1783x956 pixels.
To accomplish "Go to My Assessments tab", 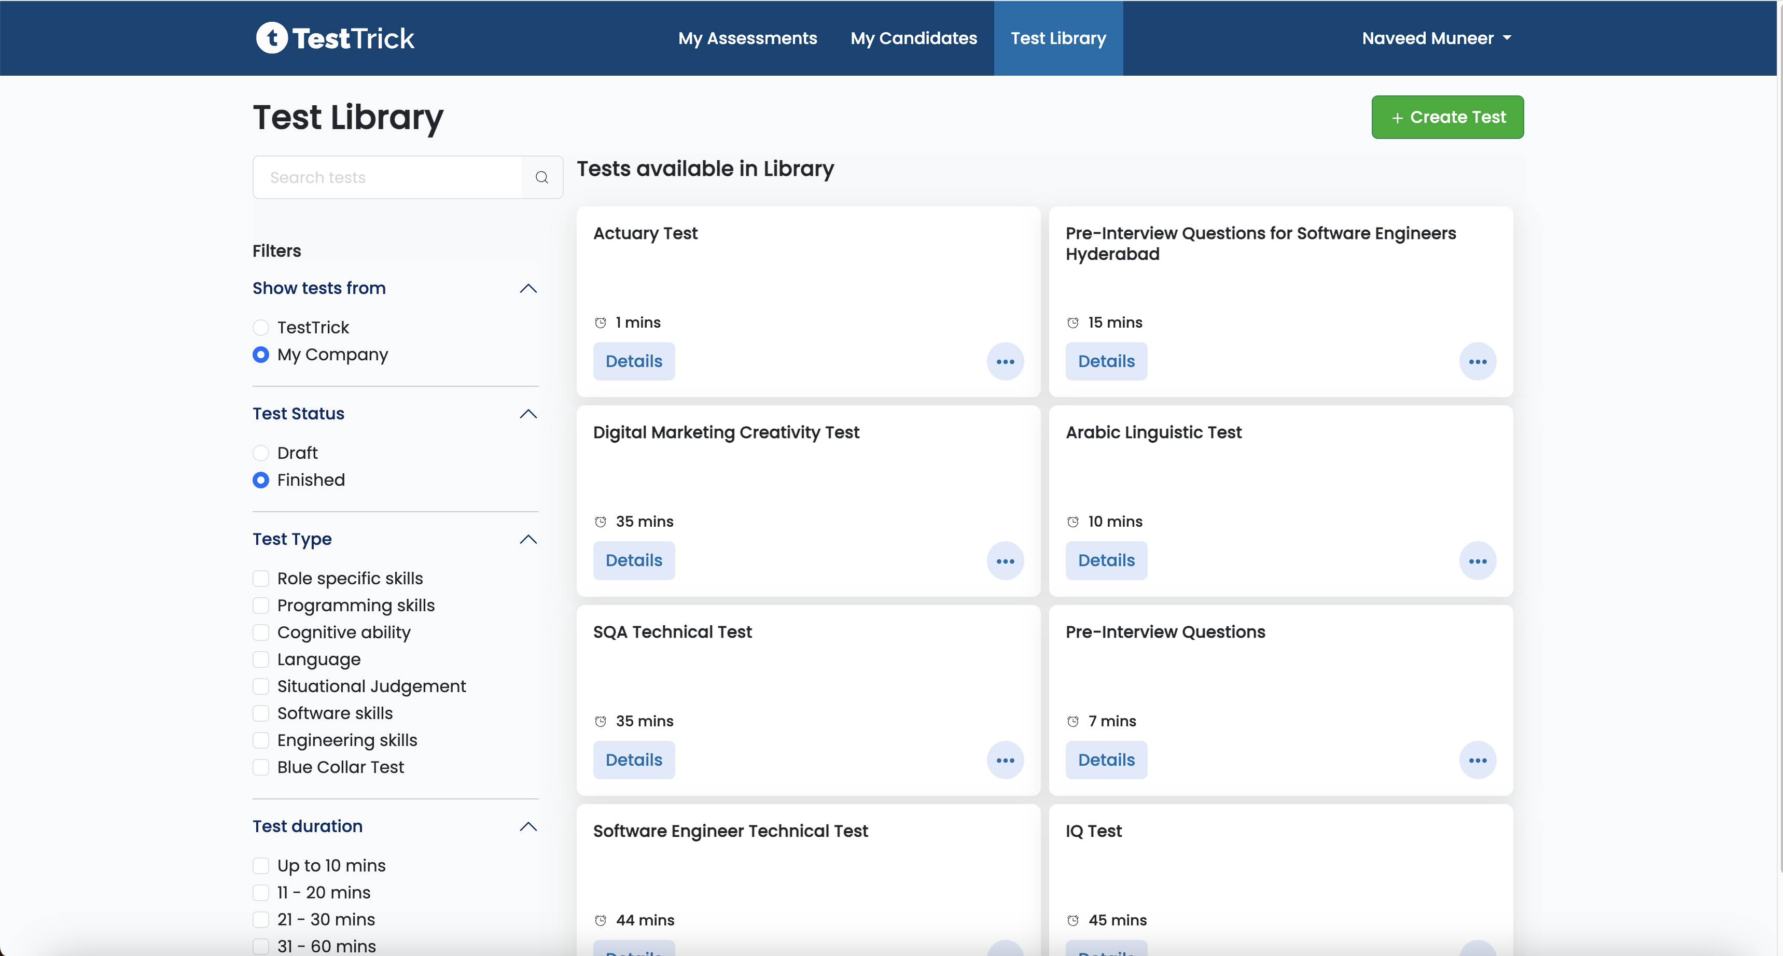I will [x=747, y=38].
